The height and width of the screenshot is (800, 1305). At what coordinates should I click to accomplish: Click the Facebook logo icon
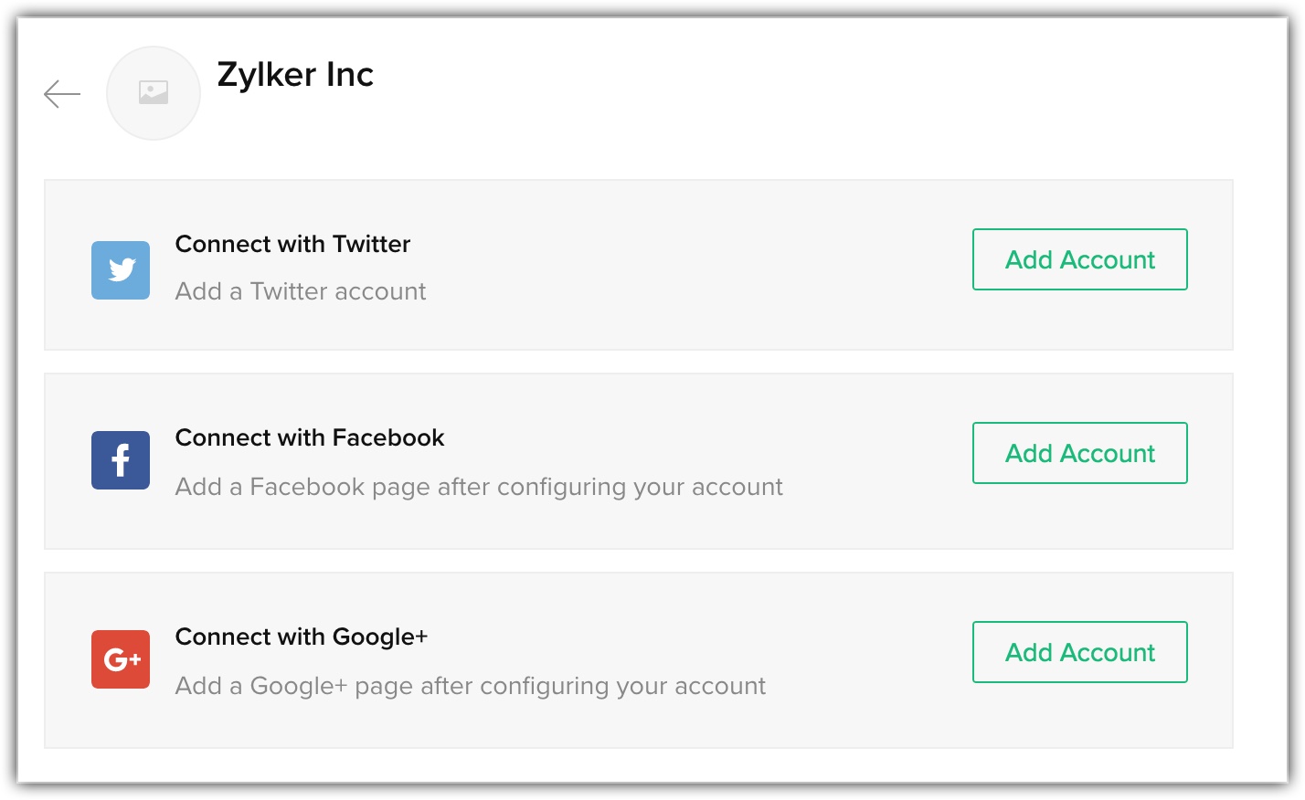[121, 460]
